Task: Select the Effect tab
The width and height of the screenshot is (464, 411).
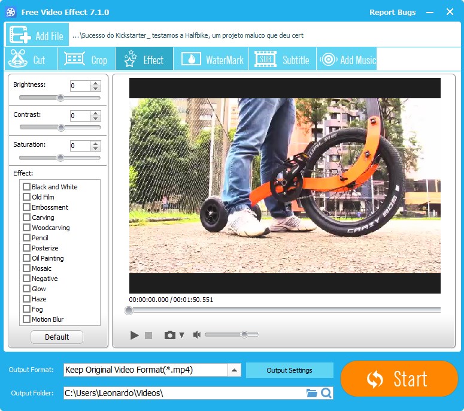Action: 144,59
